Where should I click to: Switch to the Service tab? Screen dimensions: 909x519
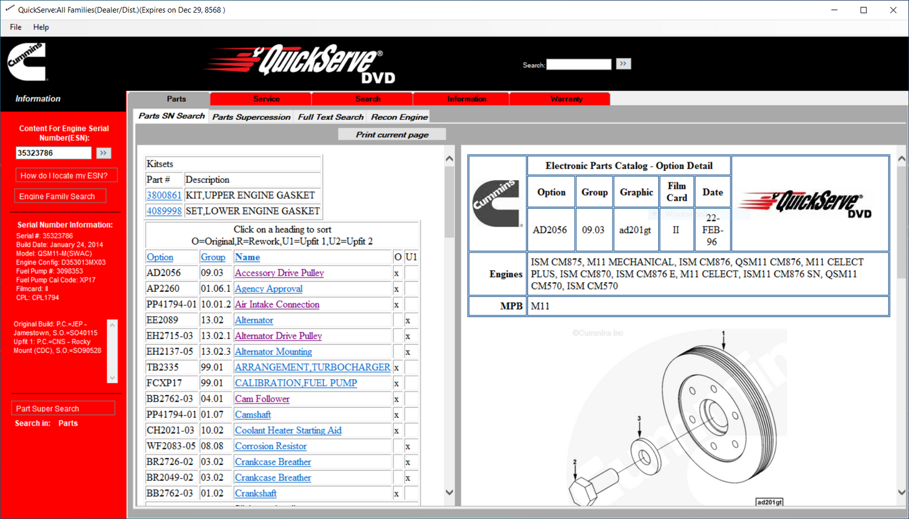click(267, 99)
